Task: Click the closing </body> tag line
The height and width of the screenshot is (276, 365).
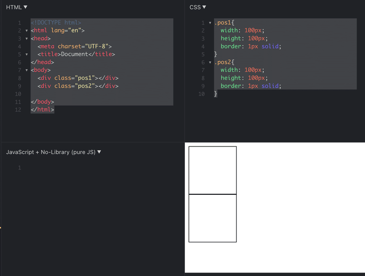Action: coord(42,102)
